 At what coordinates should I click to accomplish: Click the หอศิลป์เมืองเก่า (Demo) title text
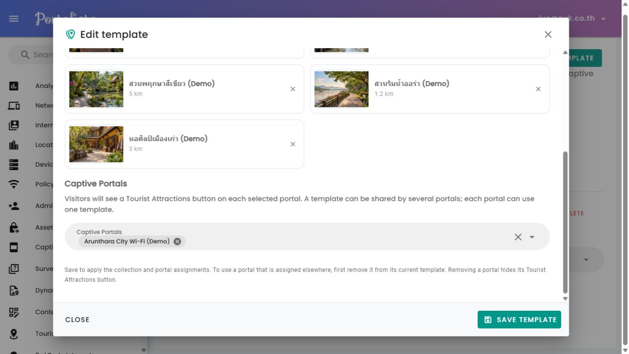tap(168, 139)
